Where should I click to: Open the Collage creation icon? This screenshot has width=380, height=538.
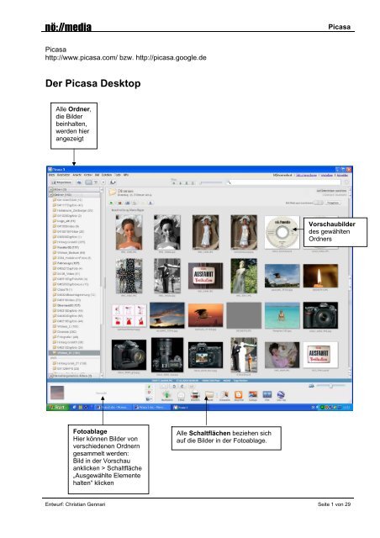(x=253, y=394)
